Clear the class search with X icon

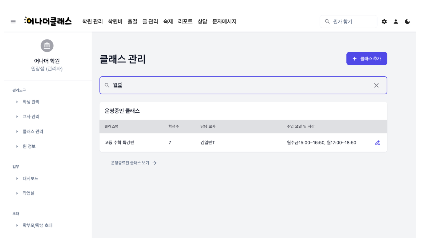pos(376,85)
